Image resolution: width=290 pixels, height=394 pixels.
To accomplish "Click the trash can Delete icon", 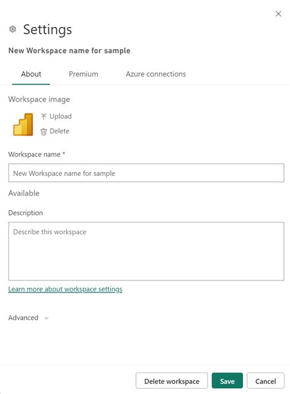I will [x=43, y=132].
